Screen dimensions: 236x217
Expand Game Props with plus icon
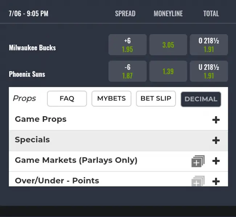click(216, 120)
